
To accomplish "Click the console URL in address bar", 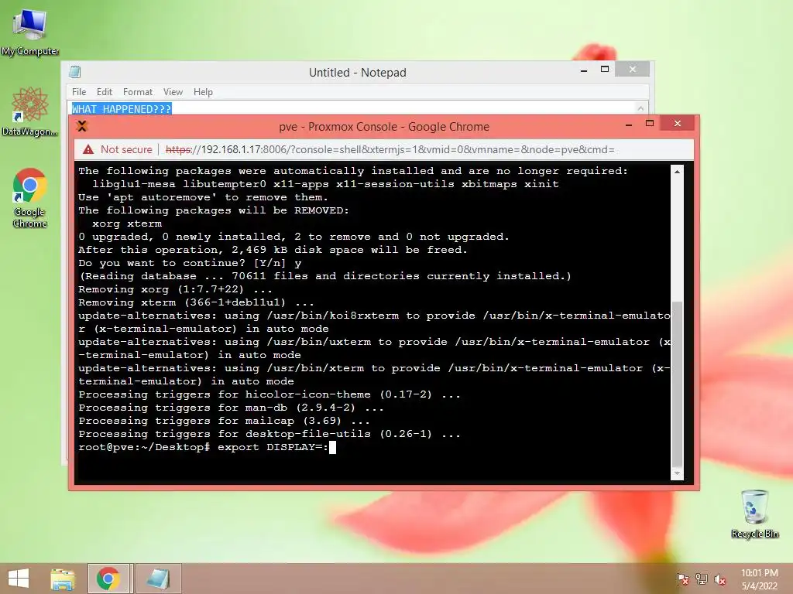I will point(390,149).
